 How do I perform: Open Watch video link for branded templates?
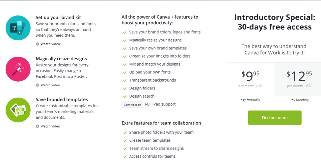(50, 126)
